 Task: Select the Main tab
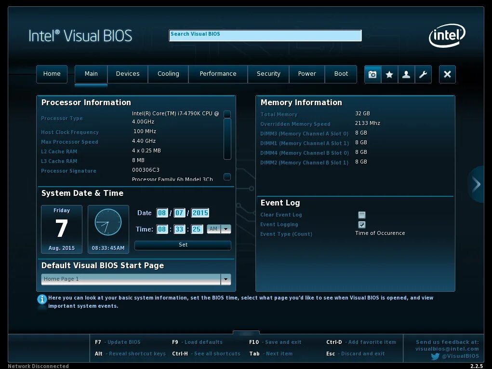91,74
